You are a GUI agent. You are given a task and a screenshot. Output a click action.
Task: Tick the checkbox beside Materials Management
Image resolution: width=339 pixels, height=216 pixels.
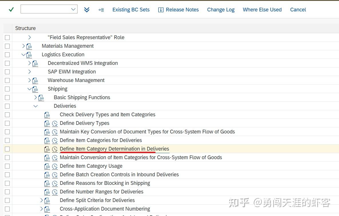coord(7,46)
